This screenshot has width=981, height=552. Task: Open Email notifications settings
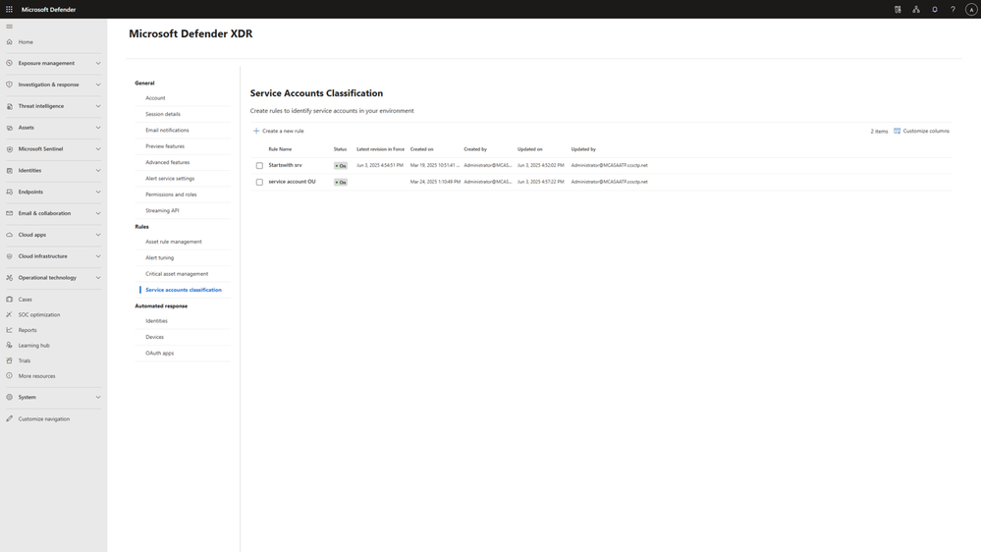167,131
